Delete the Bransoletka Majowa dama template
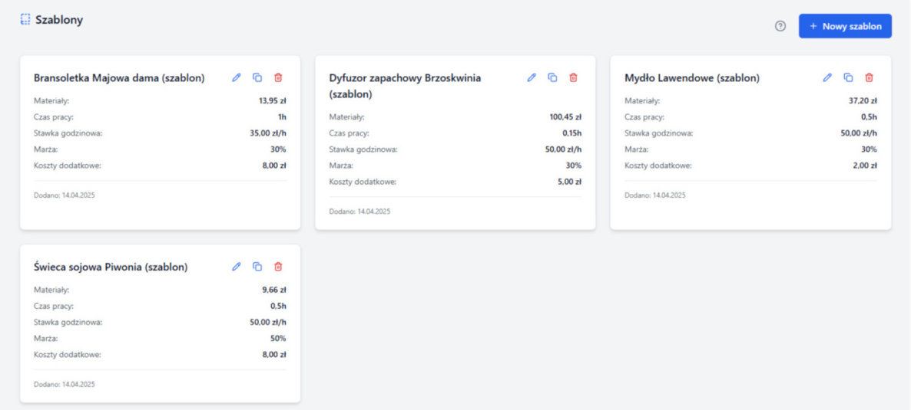 (278, 77)
